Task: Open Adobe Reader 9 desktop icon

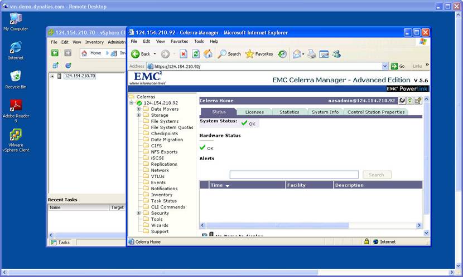Action: pos(16,111)
